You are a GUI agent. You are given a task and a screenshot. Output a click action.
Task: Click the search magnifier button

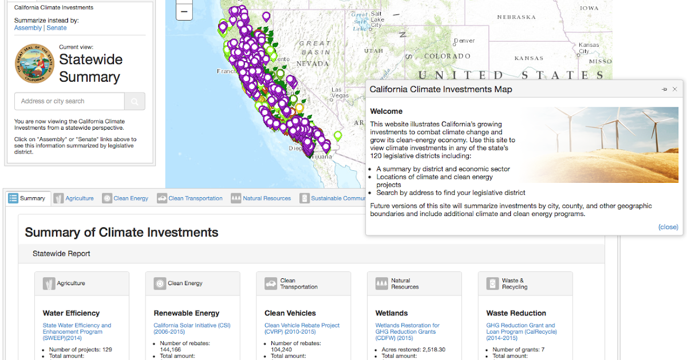click(135, 101)
